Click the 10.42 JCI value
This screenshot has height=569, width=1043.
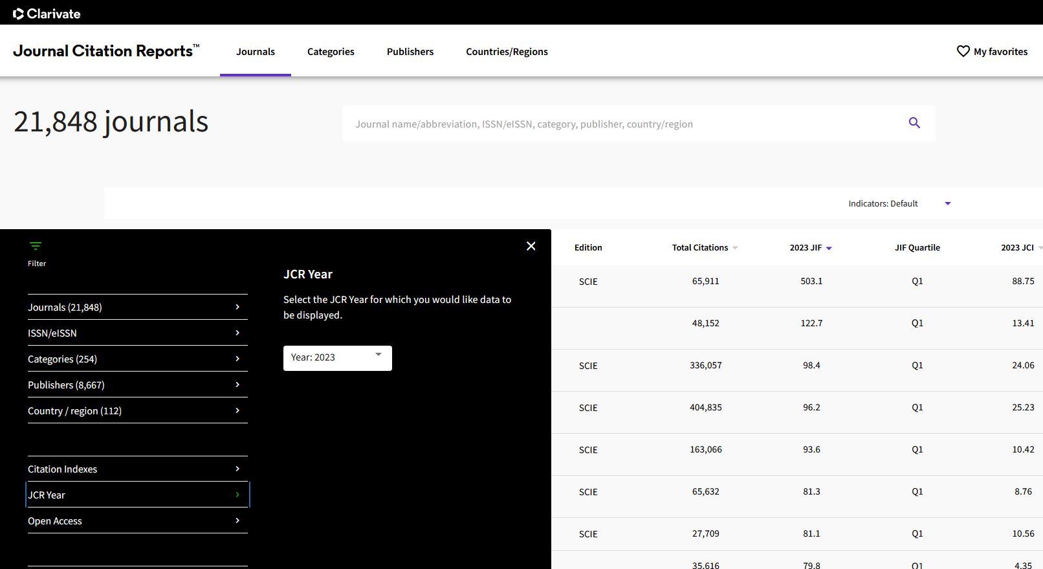tap(1023, 449)
